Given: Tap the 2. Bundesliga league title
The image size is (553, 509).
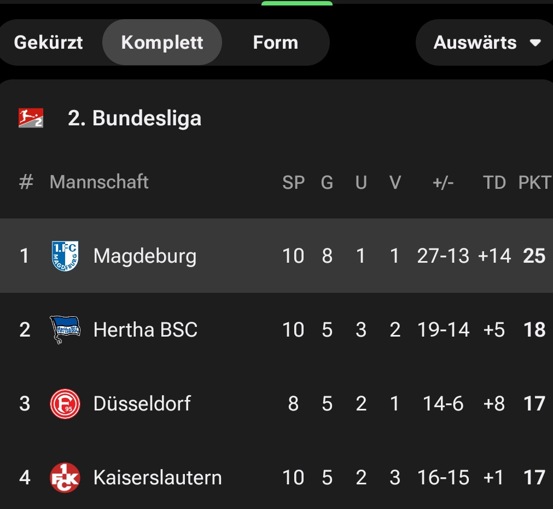Looking at the screenshot, I should 134,118.
